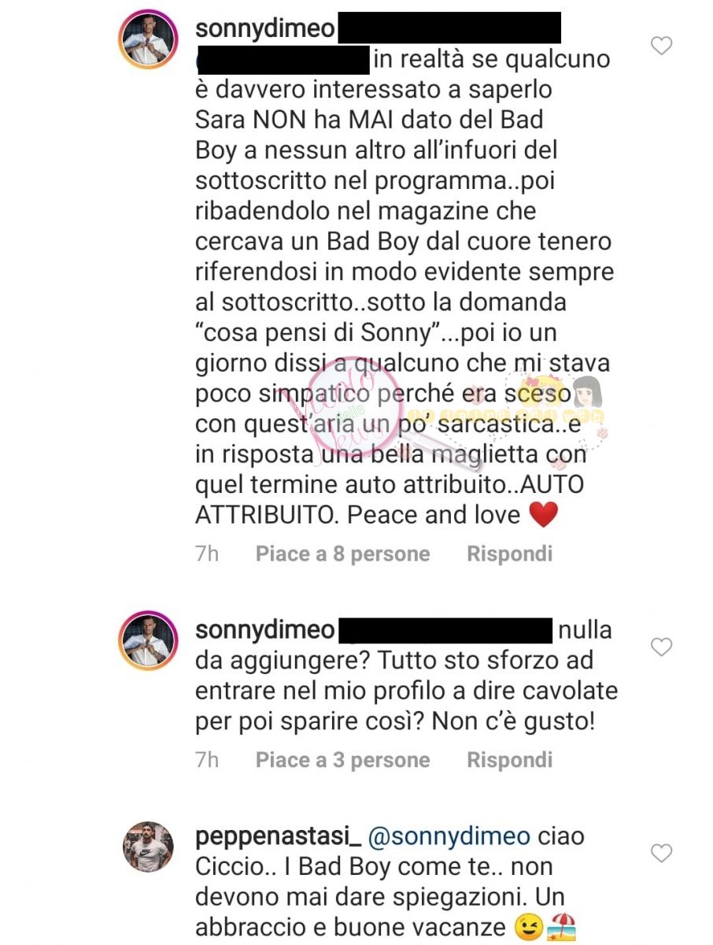Tap the heart beside peppenastasi_'s comment

(662, 852)
